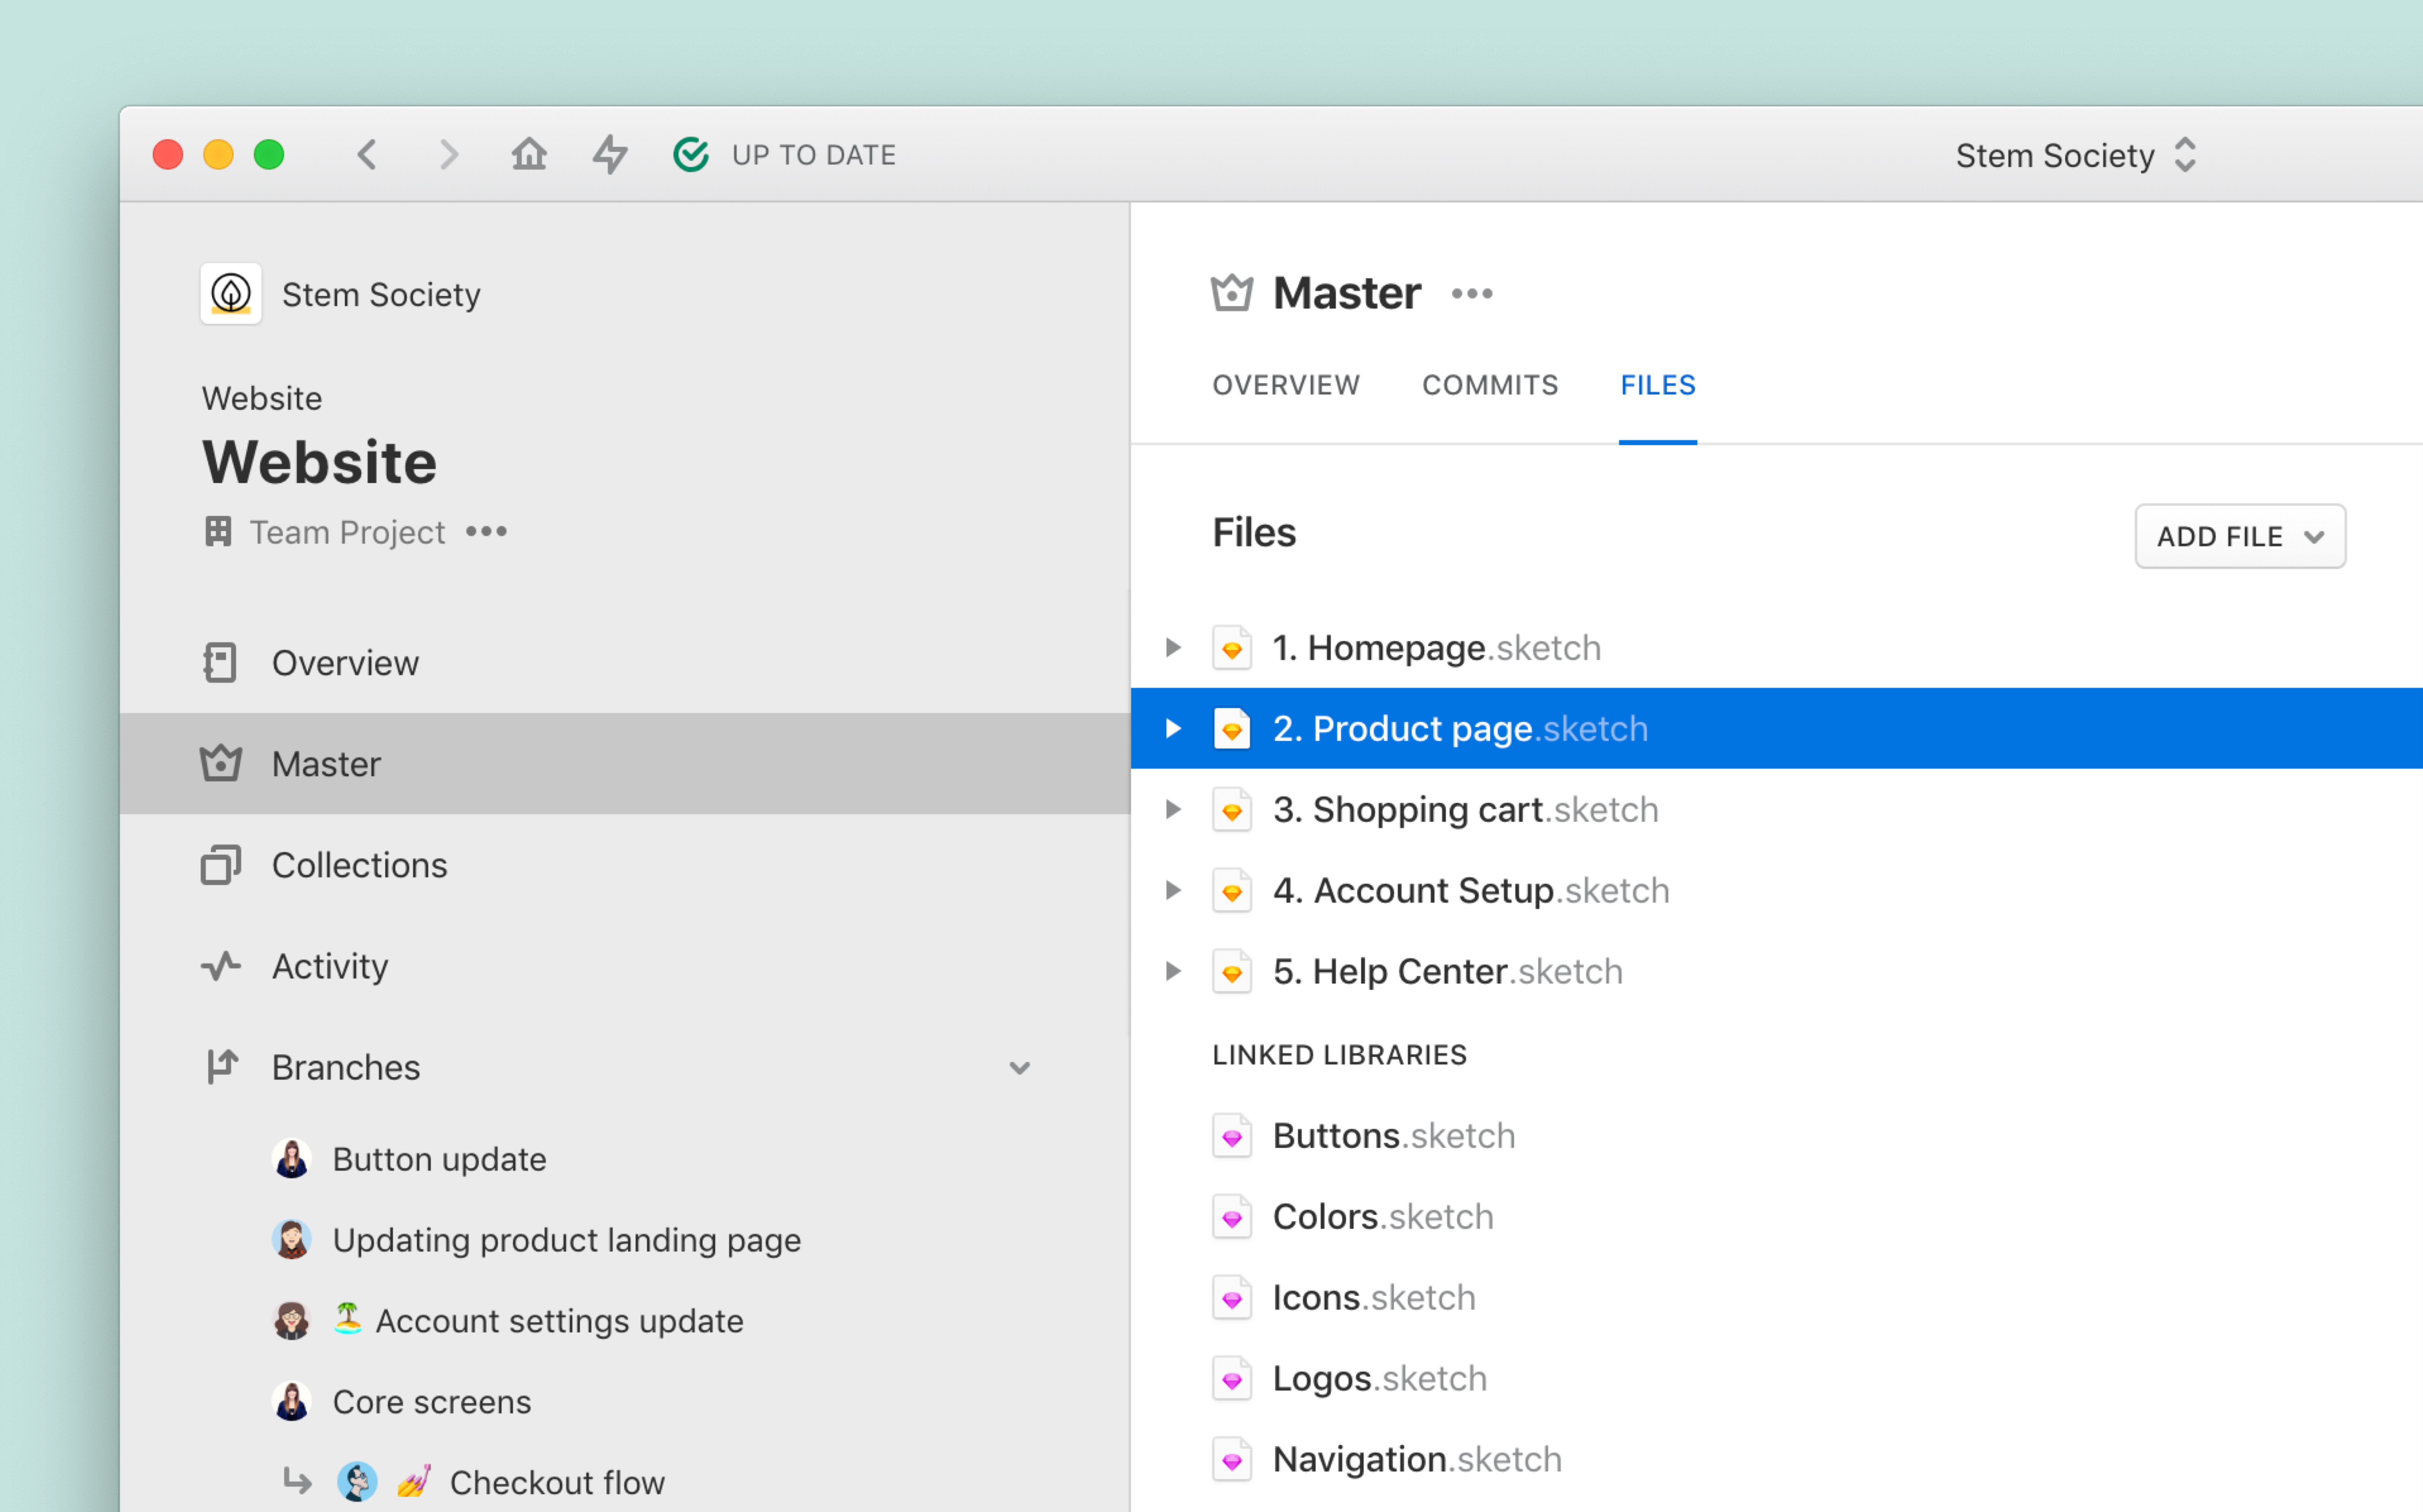This screenshot has height=1512, width=2423.
Task: Select Navigation.sketch linked library
Action: (1417, 1460)
